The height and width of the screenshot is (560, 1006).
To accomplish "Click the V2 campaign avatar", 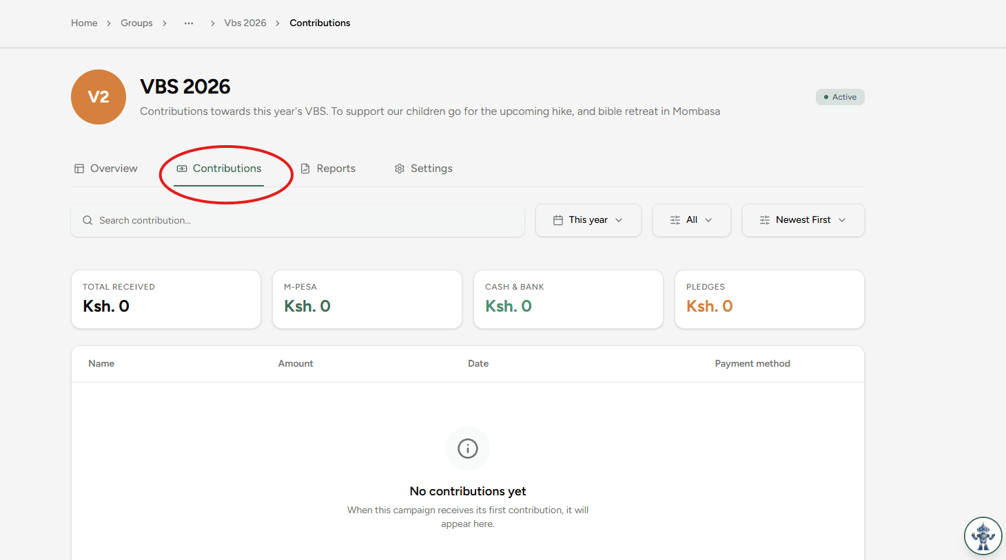I will tap(99, 97).
